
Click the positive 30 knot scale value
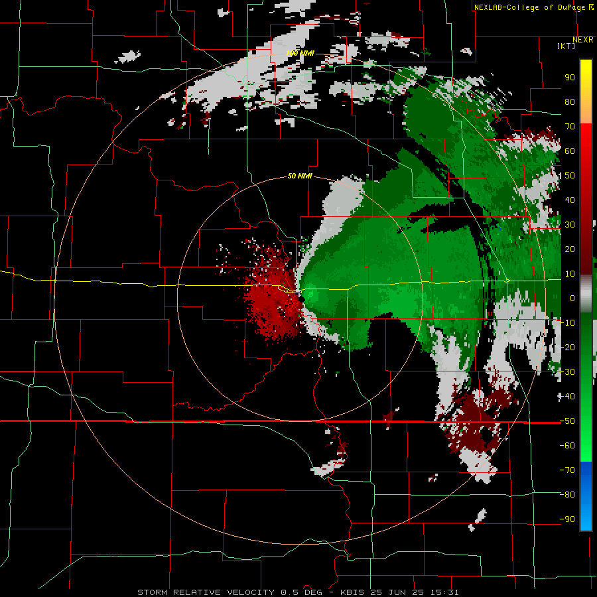pyautogui.click(x=570, y=225)
